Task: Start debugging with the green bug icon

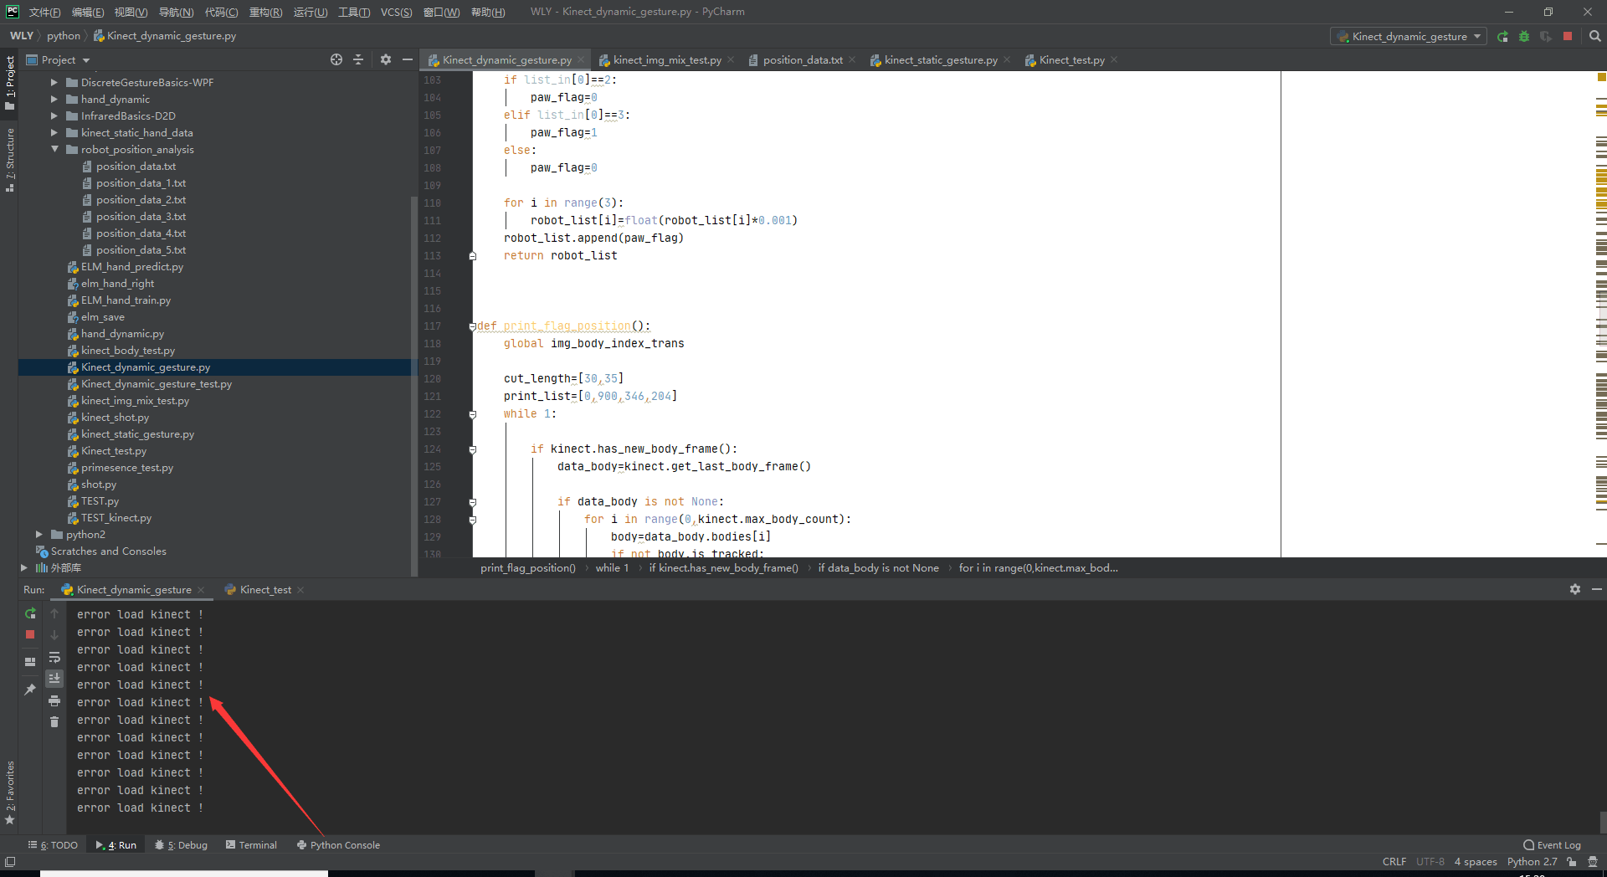Action: tap(1524, 36)
